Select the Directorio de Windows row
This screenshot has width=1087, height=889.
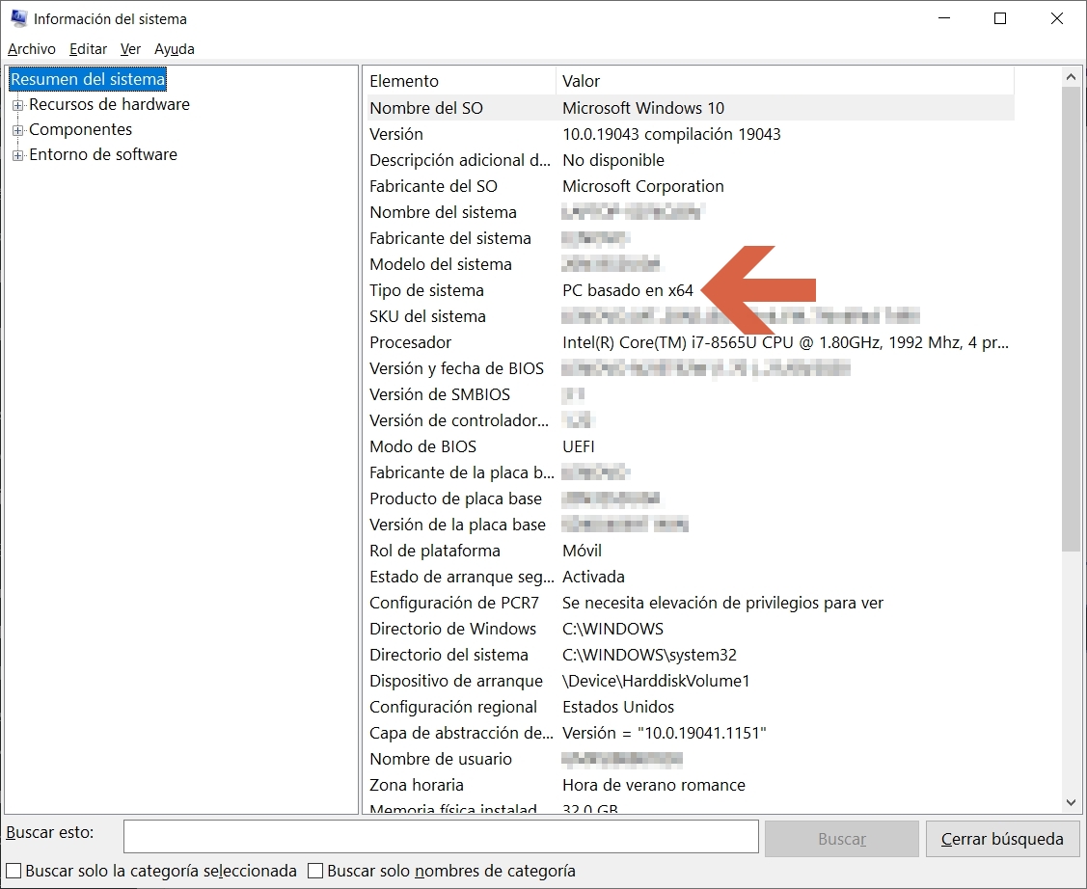coord(691,629)
